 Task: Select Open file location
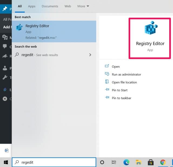click(x=124, y=82)
